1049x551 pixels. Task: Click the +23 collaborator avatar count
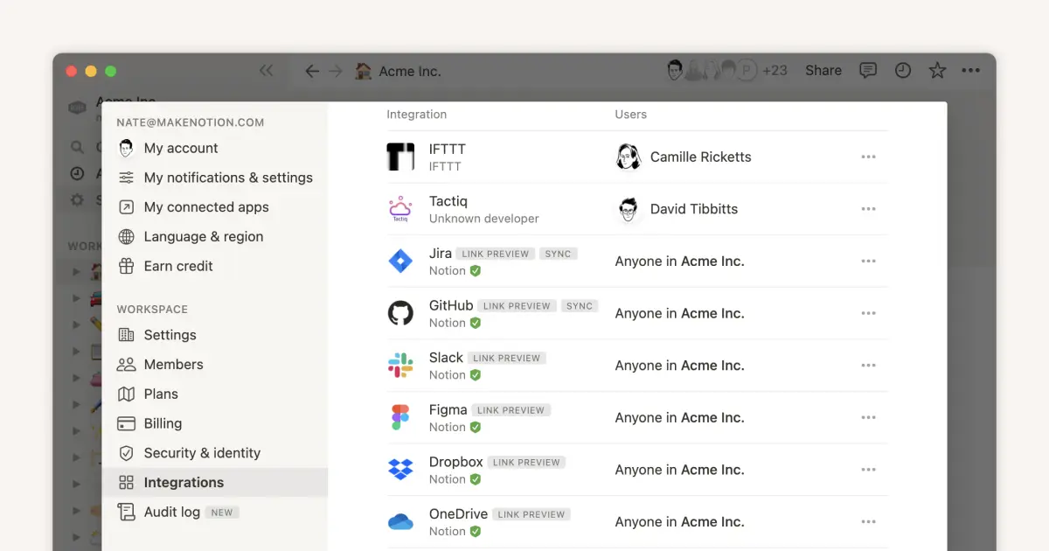click(x=775, y=70)
